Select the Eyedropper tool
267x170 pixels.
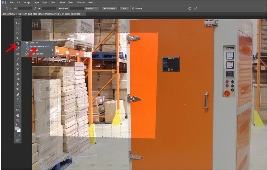click(x=18, y=49)
